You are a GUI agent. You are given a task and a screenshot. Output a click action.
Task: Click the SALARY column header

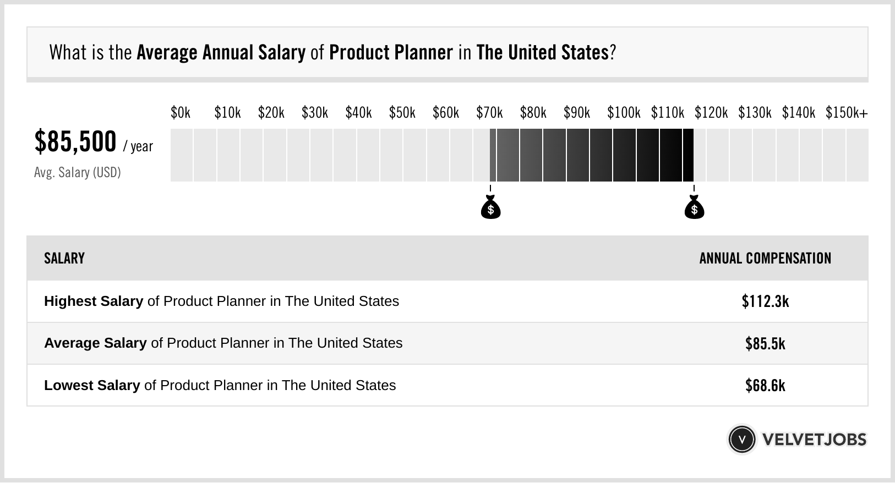tap(64, 259)
